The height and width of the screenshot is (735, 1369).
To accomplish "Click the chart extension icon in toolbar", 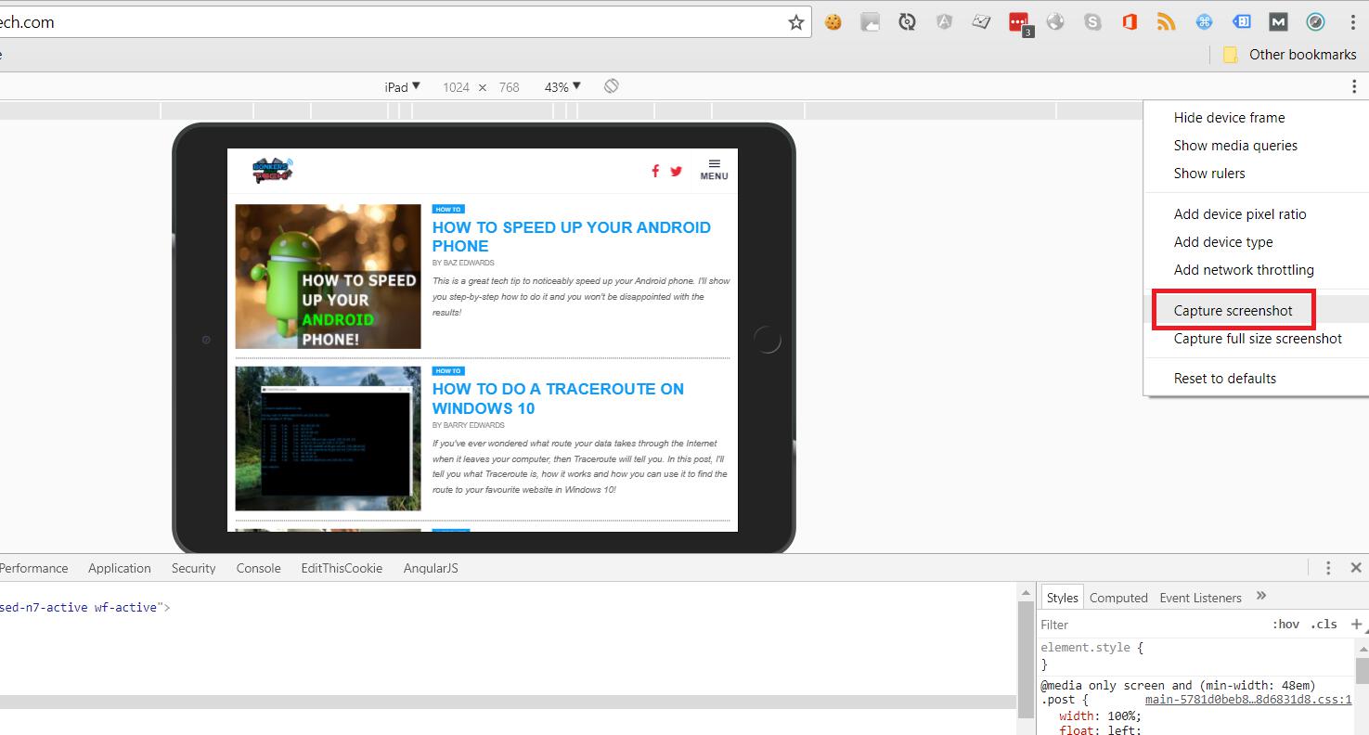I will click(x=981, y=22).
